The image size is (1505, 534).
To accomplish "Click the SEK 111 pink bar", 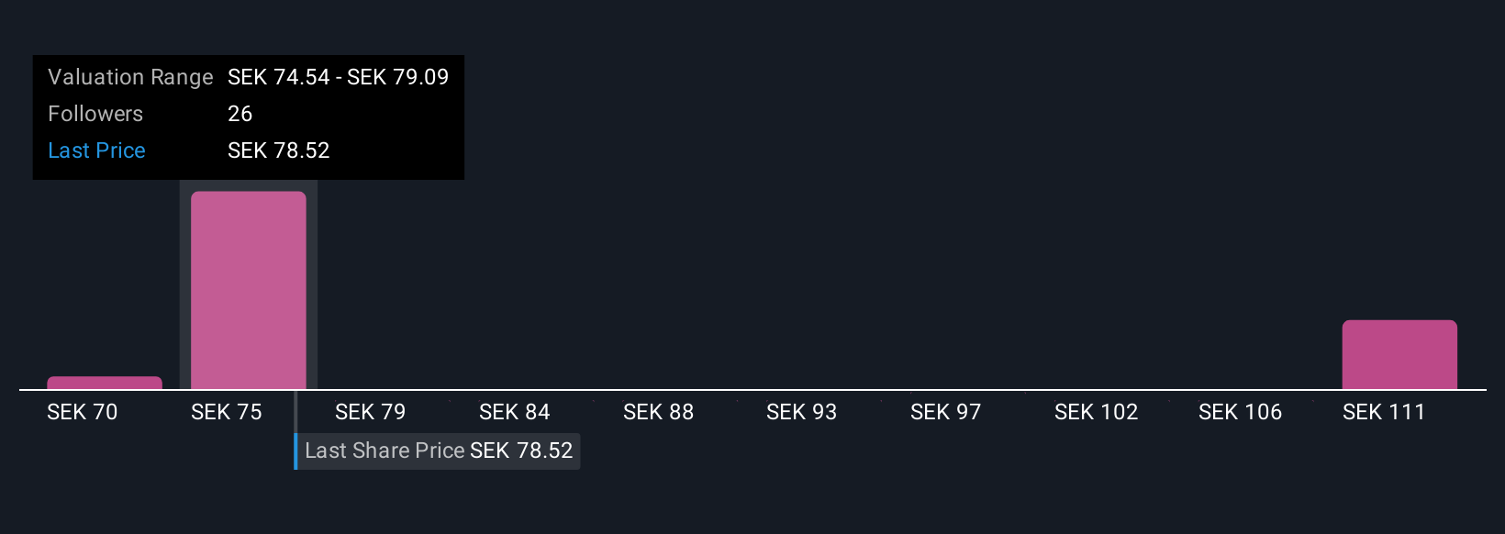I will coord(1399,354).
